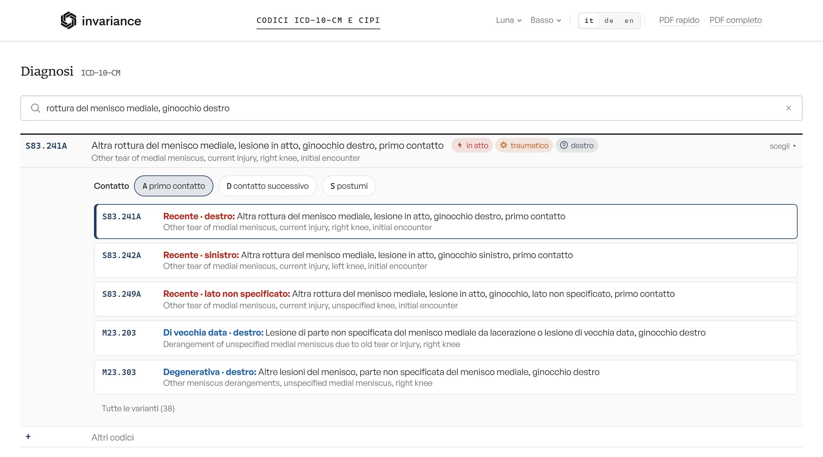Viewport: 823px width, 457px height.
Task: Click the 'destro' side tag
Action: (x=577, y=146)
